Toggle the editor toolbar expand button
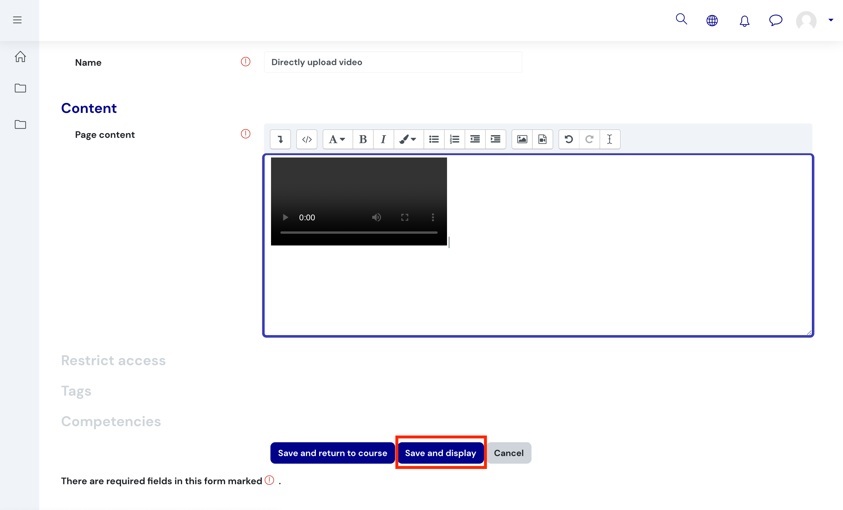Image resolution: width=843 pixels, height=510 pixels. (x=280, y=139)
